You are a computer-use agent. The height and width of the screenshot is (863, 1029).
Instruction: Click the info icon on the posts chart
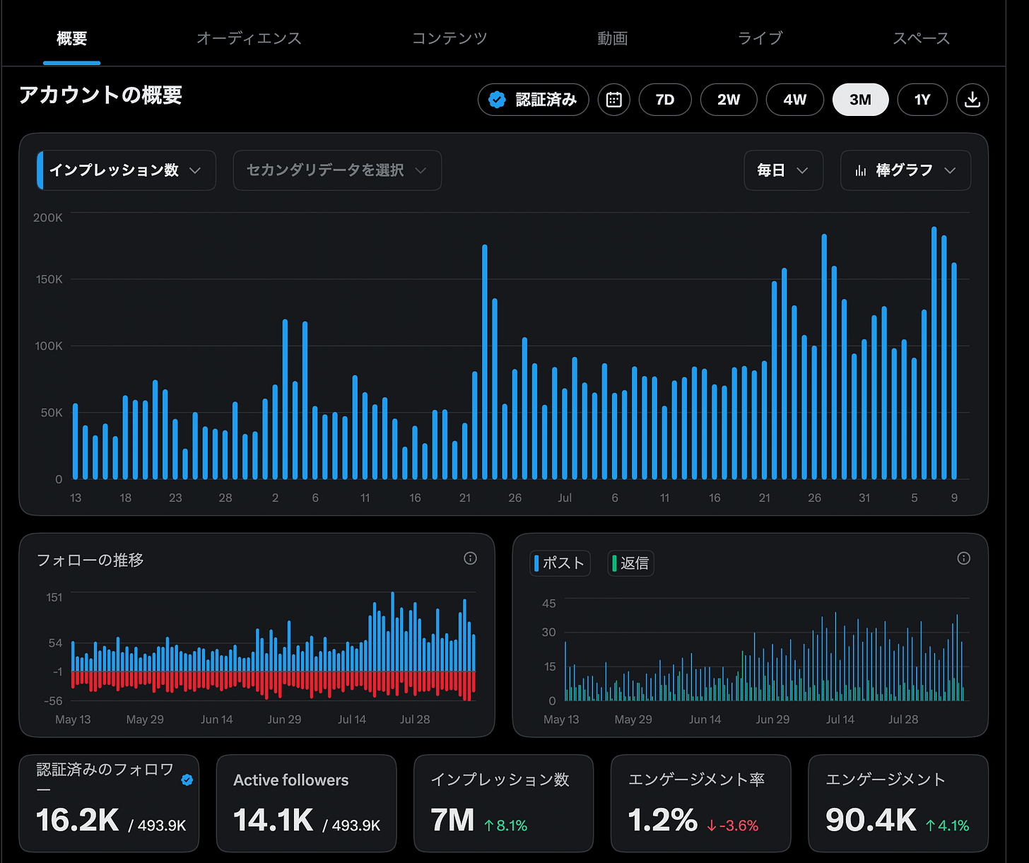(963, 558)
